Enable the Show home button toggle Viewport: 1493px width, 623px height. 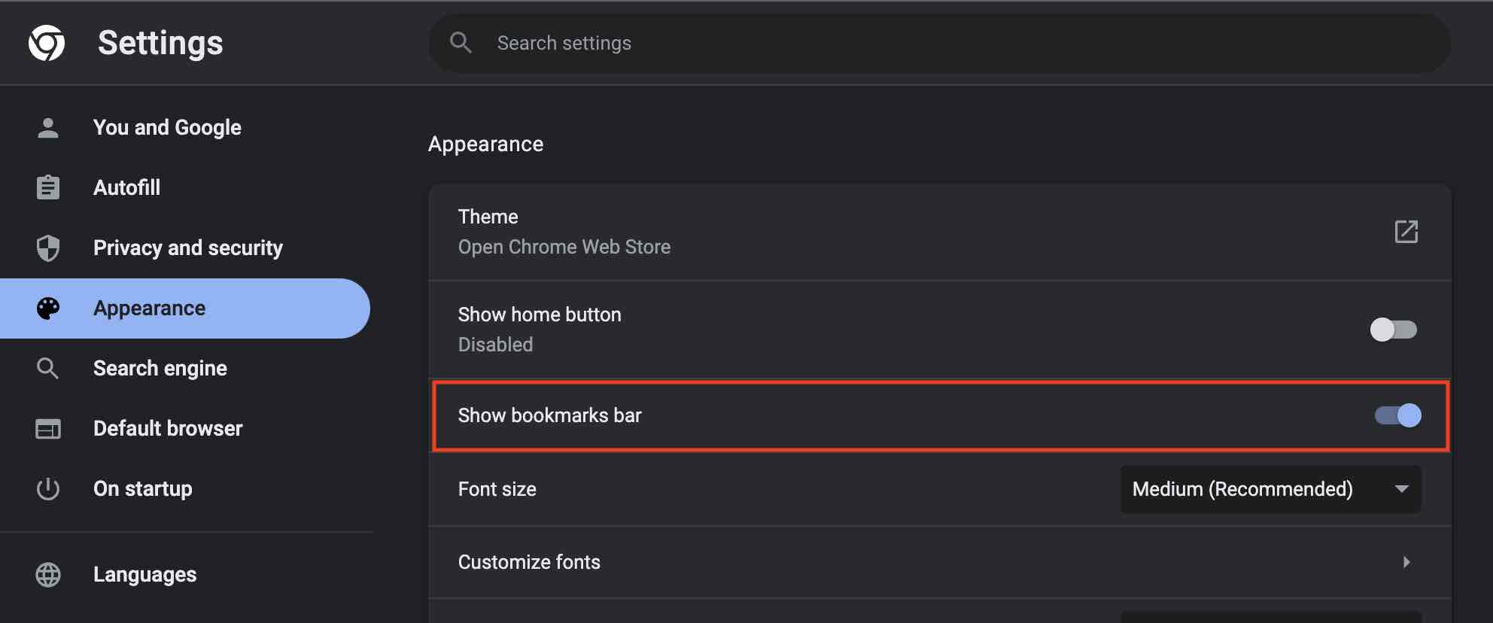tap(1393, 330)
